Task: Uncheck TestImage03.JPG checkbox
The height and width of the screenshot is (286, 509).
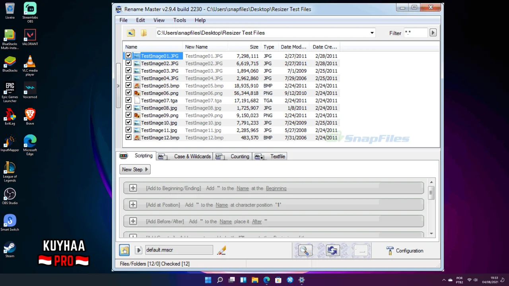Action: click(128, 71)
